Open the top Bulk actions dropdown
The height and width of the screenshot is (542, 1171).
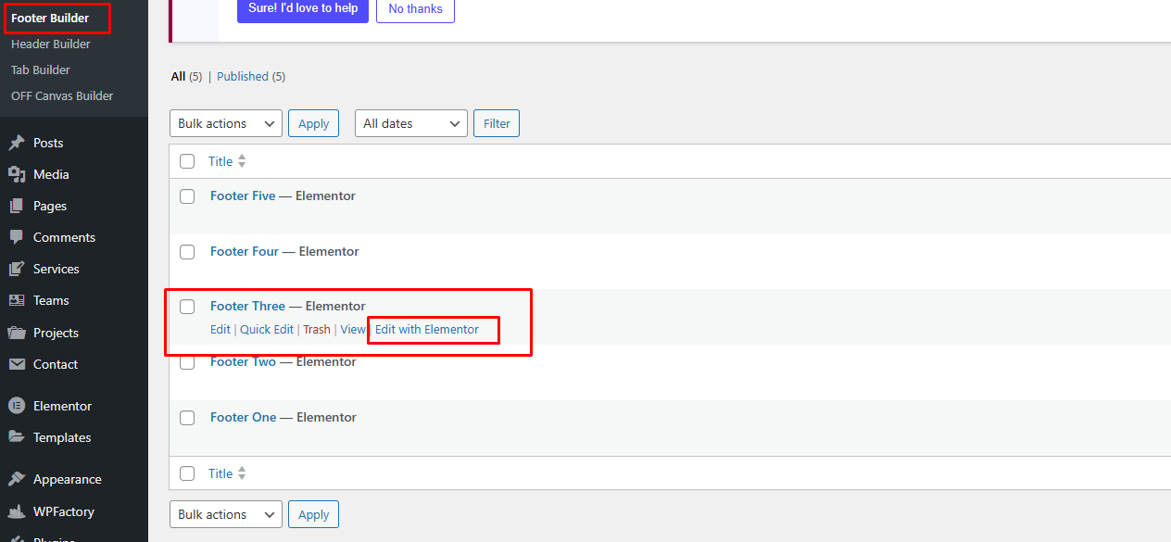(x=226, y=123)
